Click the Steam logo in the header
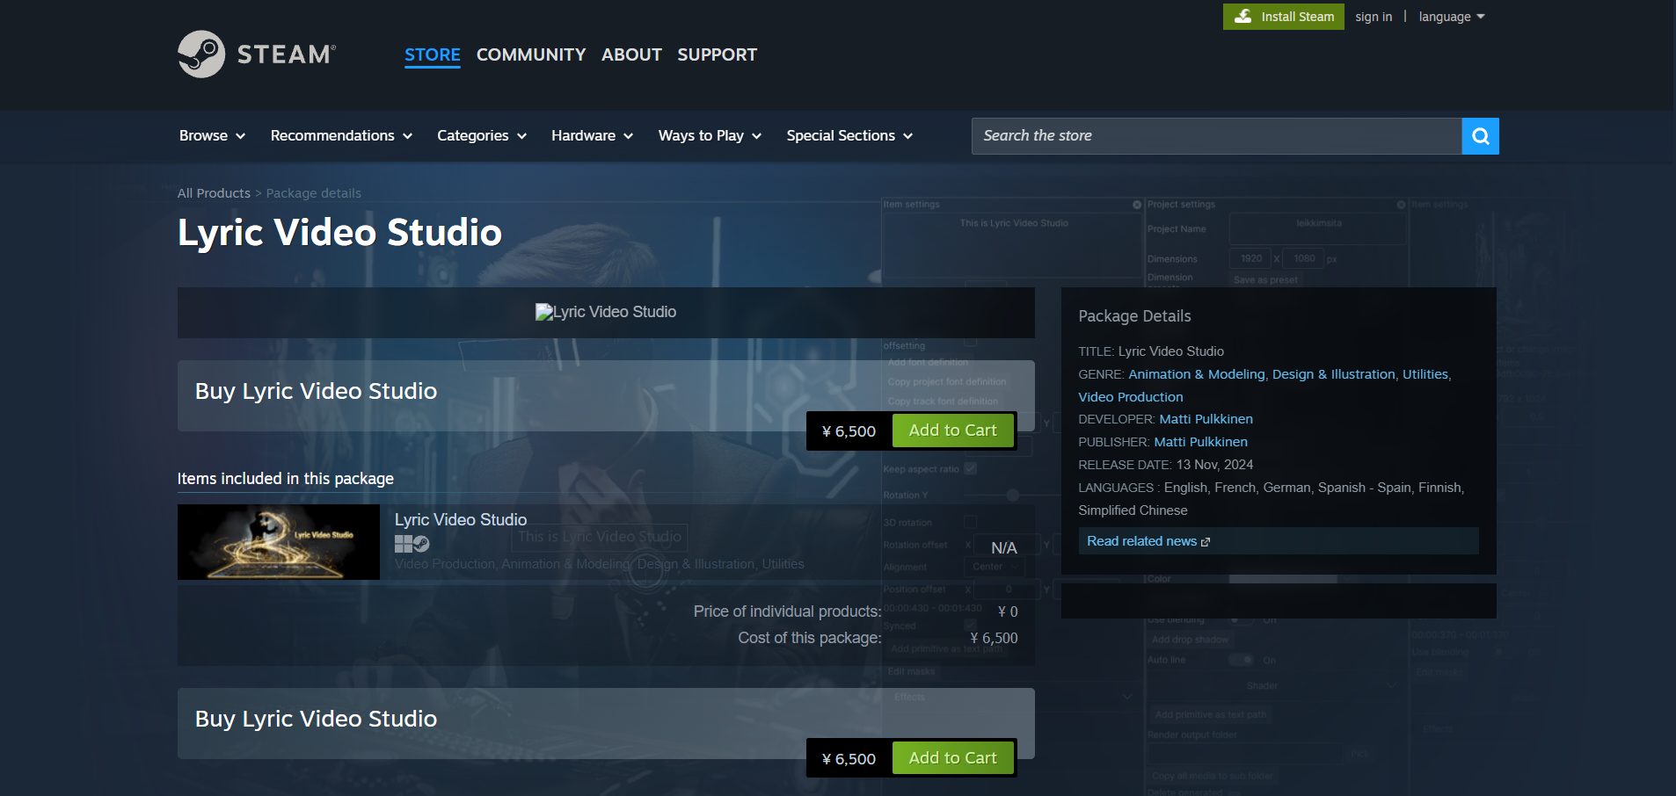The height and width of the screenshot is (796, 1676). pyautogui.click(x=257, y=54)
